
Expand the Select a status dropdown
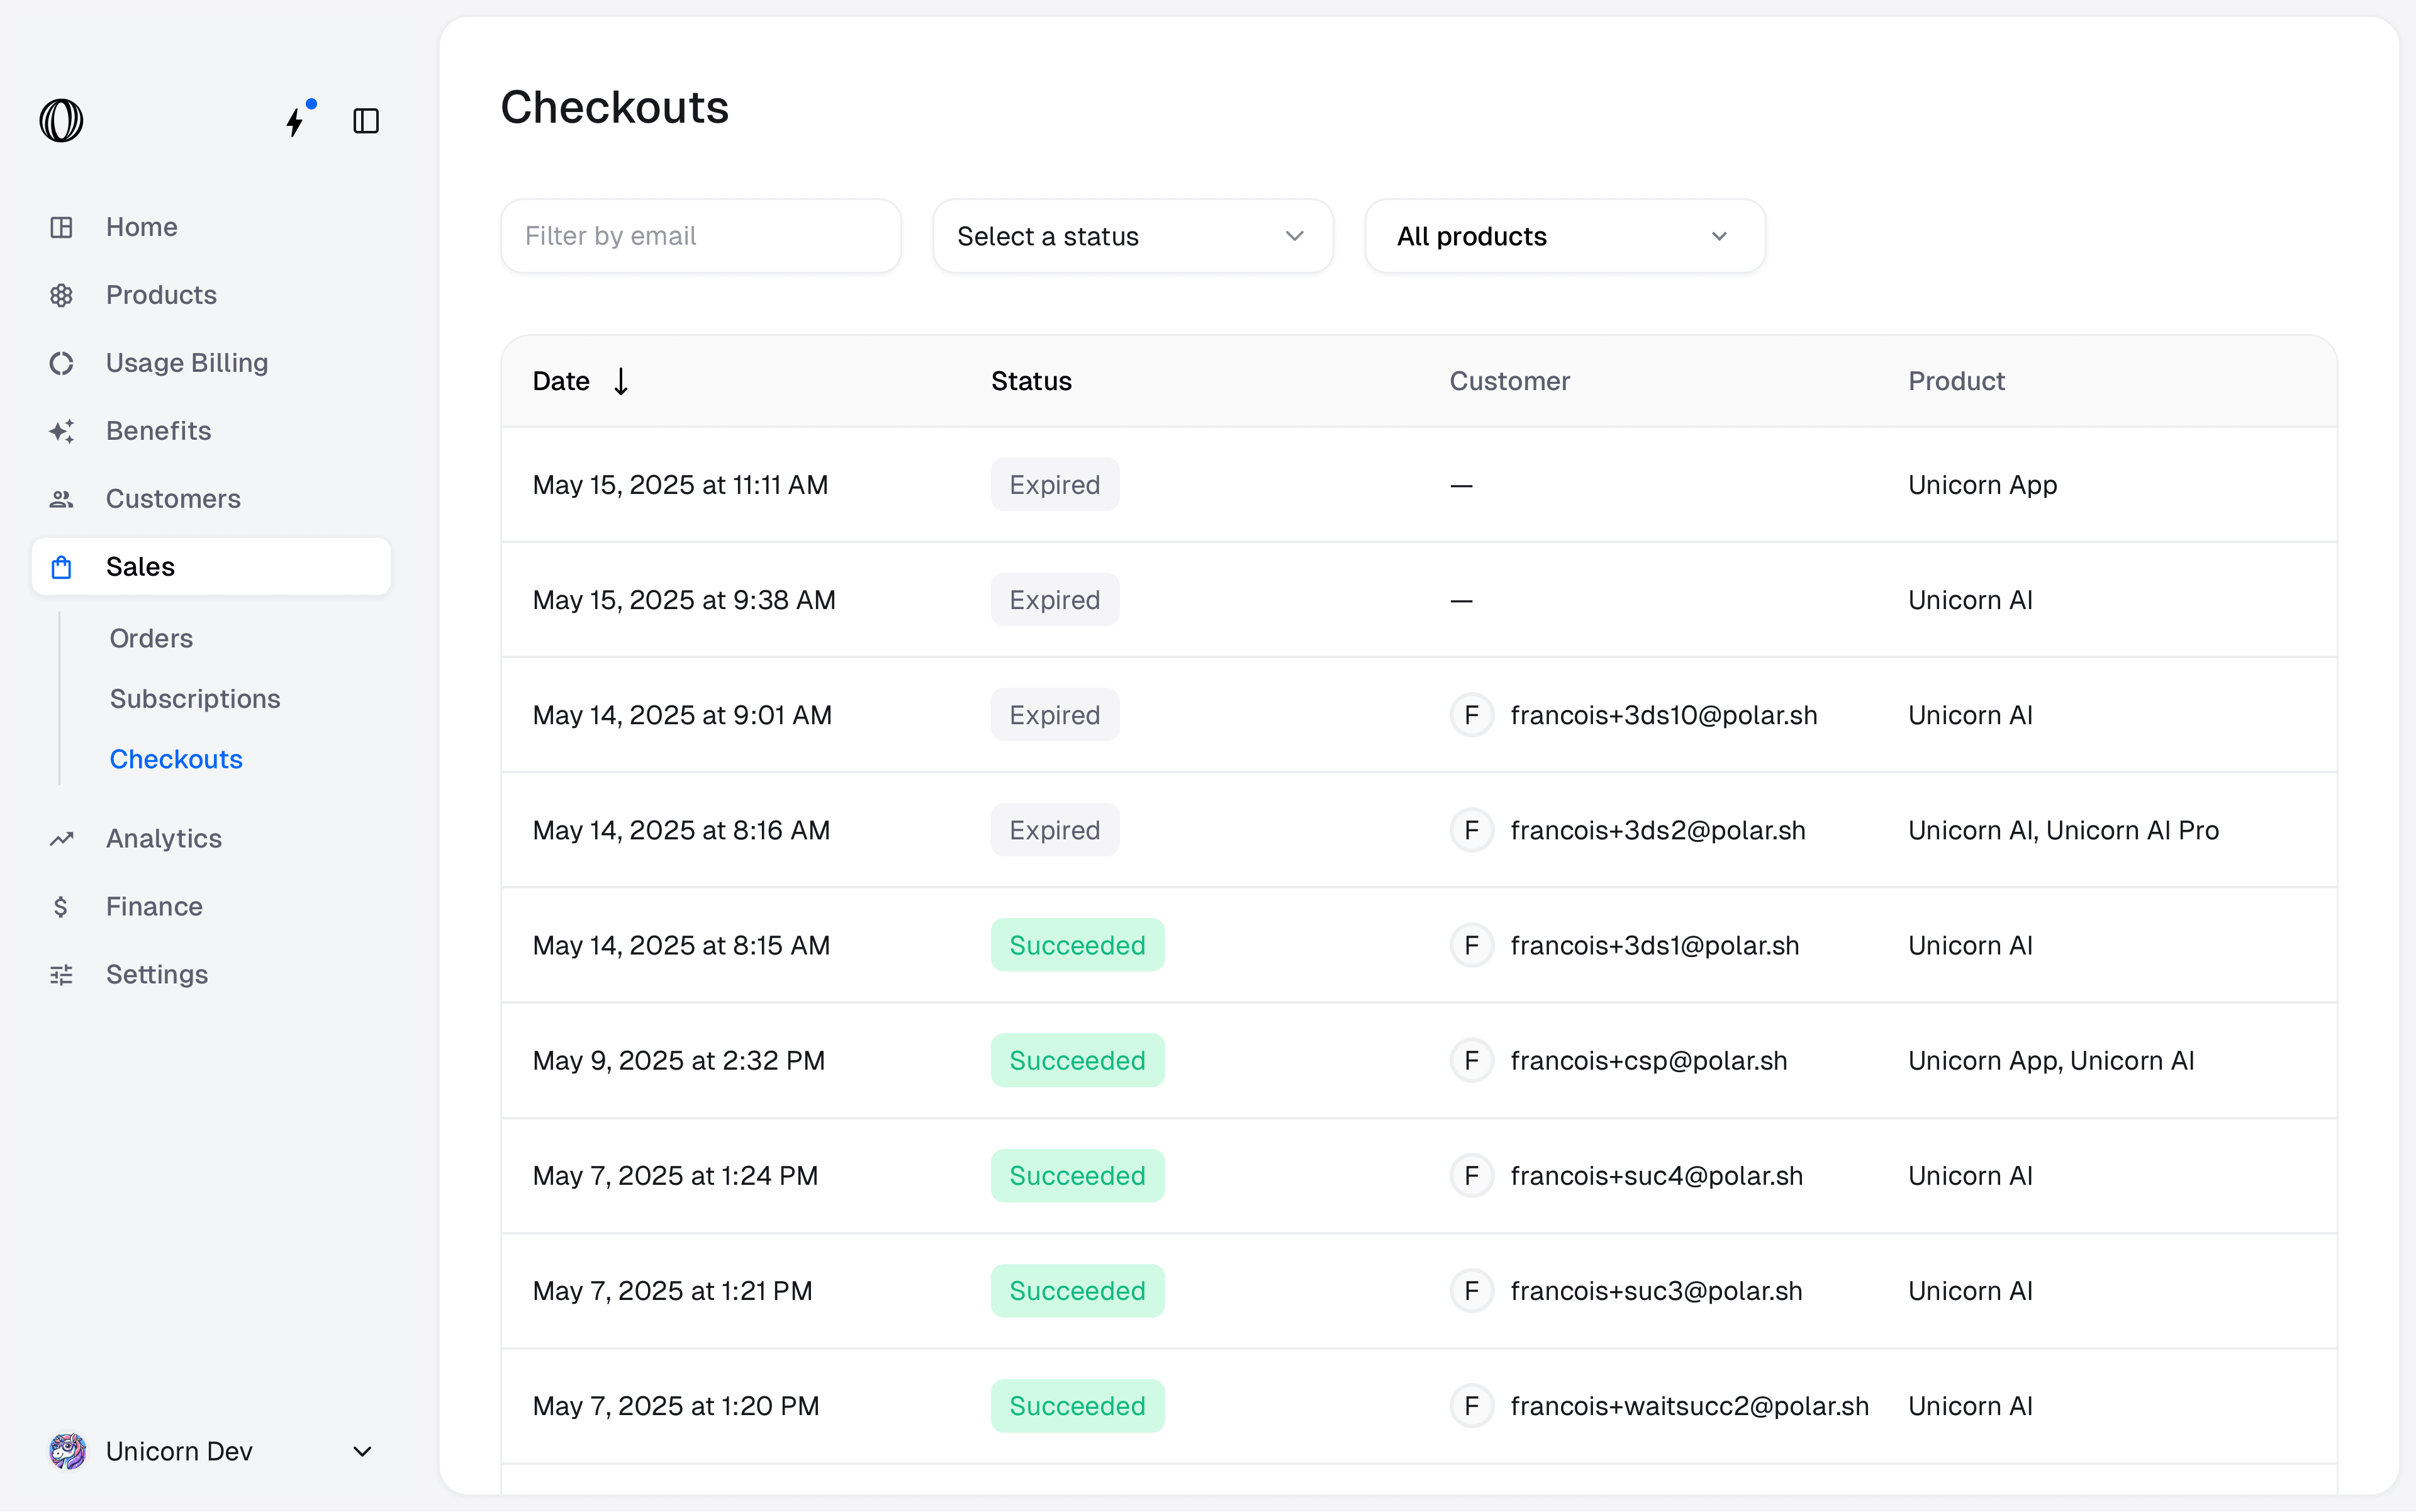coord(1132,236)
